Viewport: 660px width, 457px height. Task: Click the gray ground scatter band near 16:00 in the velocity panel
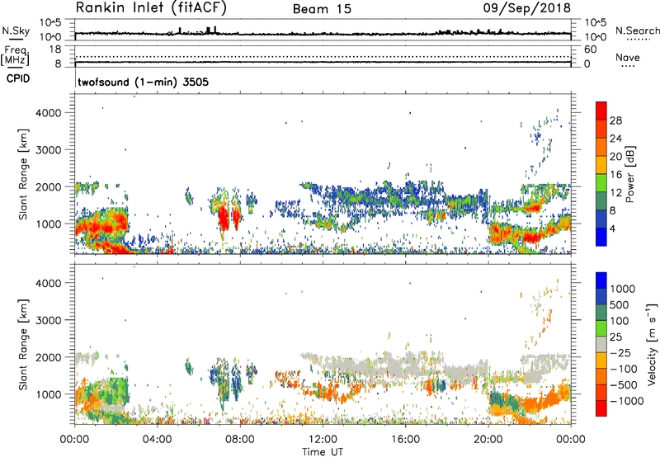404,365
